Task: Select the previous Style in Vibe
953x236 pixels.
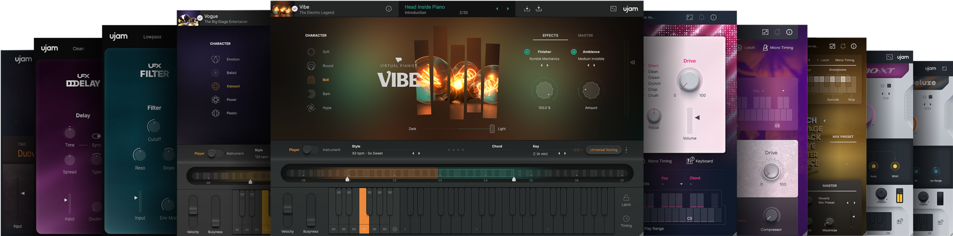Action: click(x=413, y=153)
